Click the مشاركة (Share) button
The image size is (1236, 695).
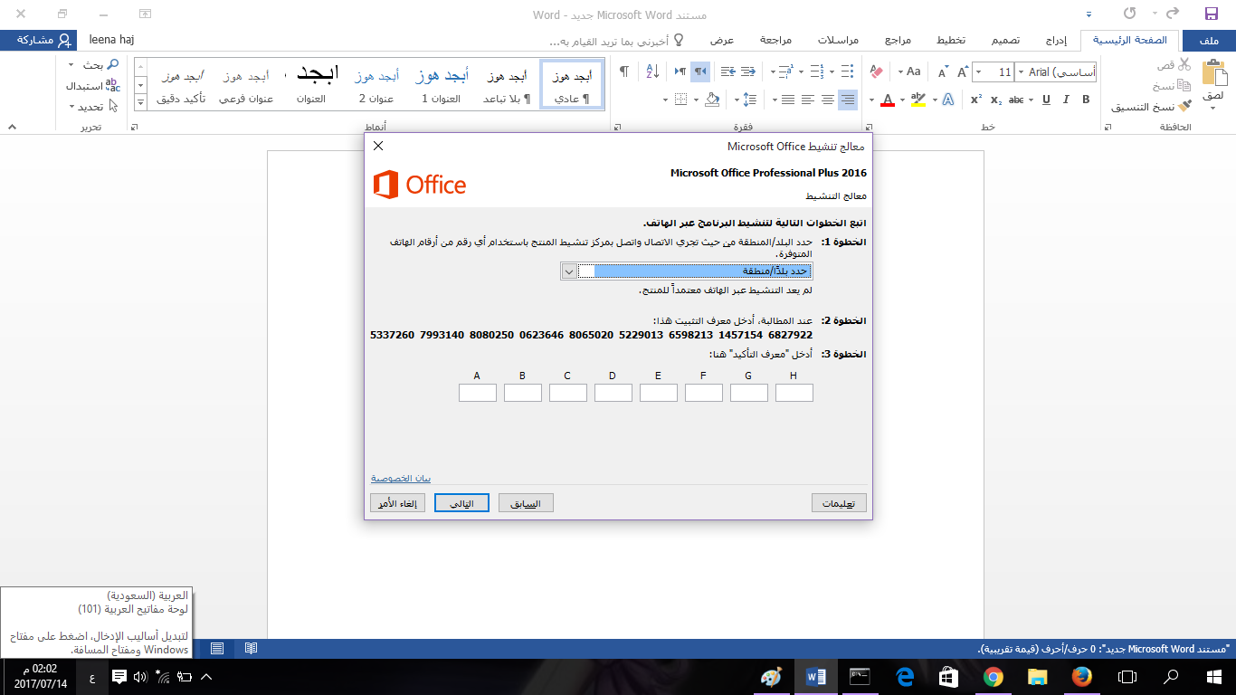pyautogui.click(x=38, y=41)
